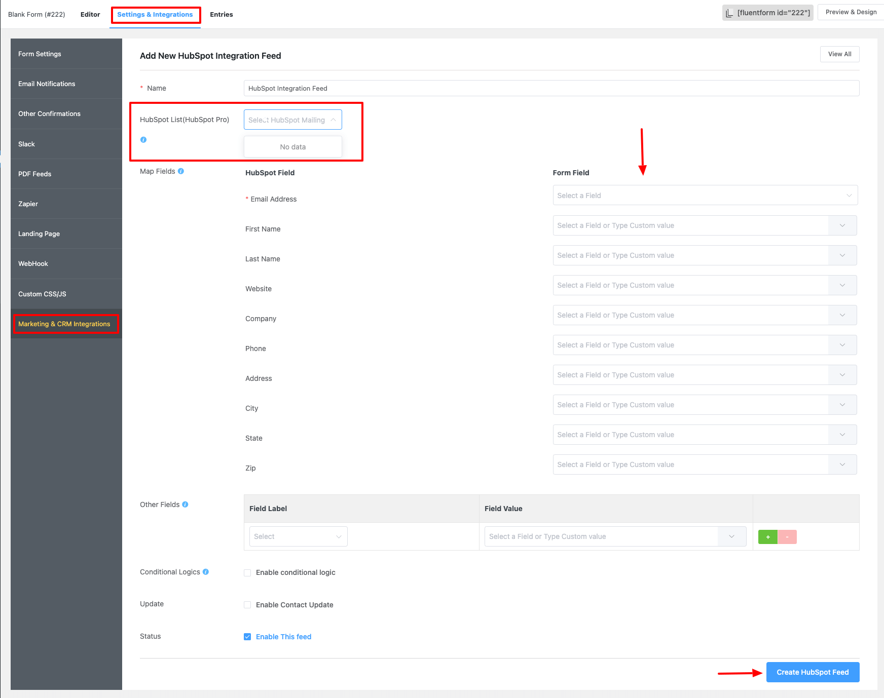Tick the Enable Contact Update checkbox
The image size is (884, 698).
click(x=247, y=605)
